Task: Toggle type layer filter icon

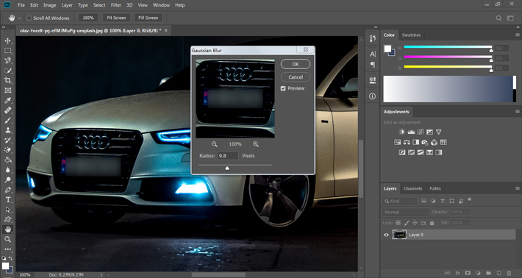Action: (443, 201)
